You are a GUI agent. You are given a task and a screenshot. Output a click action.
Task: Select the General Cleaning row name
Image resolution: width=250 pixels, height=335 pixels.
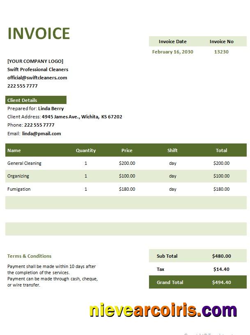click(x=24, y=163)
